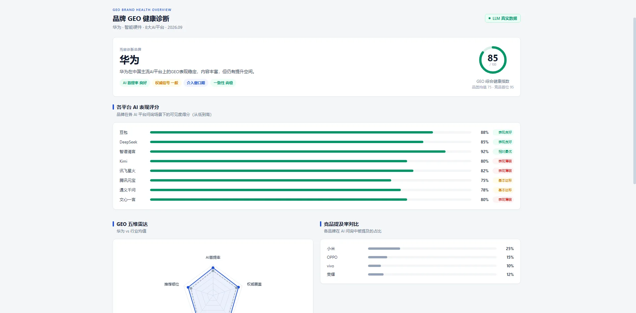Screen dimensions: 636x313
Task: Select the 腾讯元宝 platform label
Action: coord(128,181)
